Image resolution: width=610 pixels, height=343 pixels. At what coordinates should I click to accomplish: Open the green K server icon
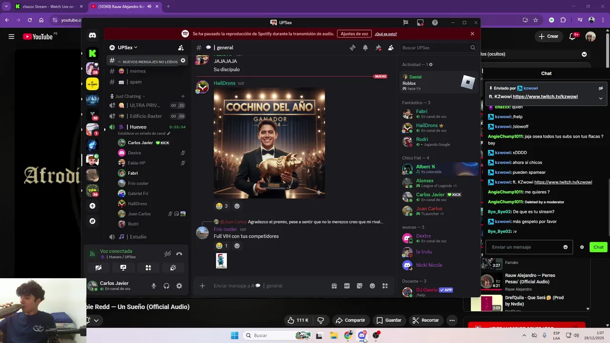pyautogui.click(x=92, y=53)
